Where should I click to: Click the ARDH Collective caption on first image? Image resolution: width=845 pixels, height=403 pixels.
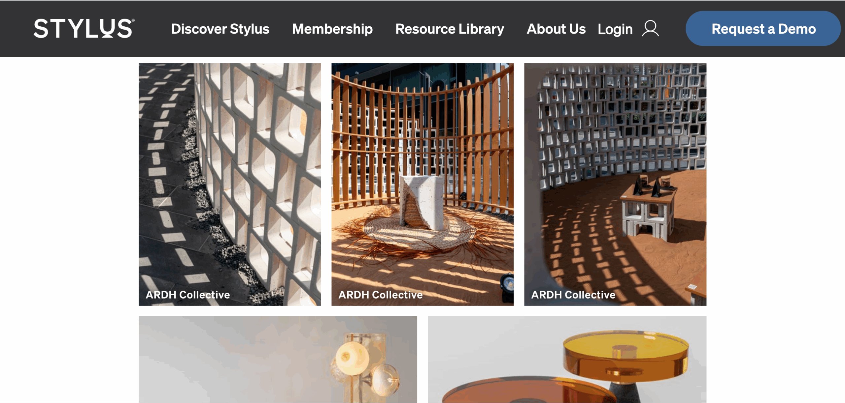click(188, 295)
